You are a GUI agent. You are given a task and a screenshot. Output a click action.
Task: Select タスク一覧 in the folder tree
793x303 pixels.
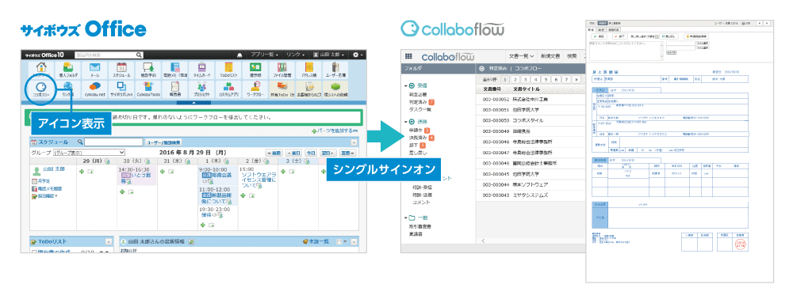pos(420,109)
